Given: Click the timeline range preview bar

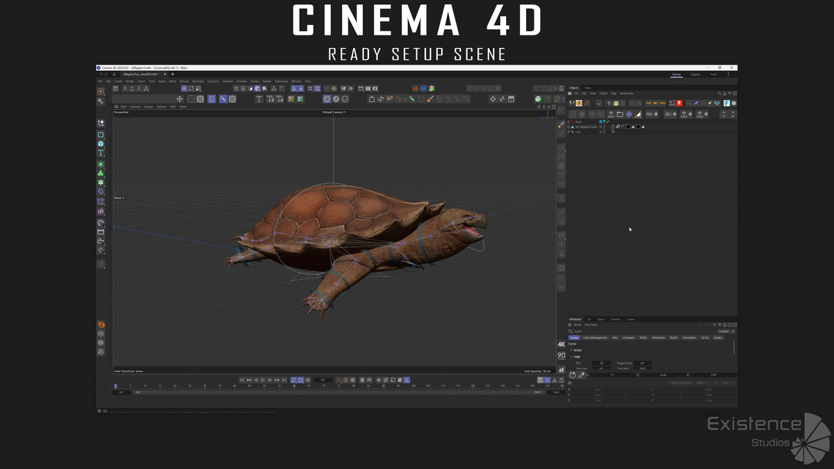Looking at the screenshot, I should (338, 392).
